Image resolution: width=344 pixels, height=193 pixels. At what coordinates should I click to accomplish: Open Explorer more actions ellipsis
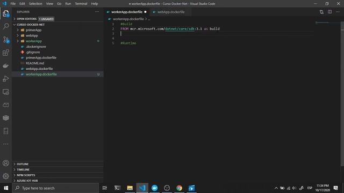pyautogui.click(x=97, y=12)
